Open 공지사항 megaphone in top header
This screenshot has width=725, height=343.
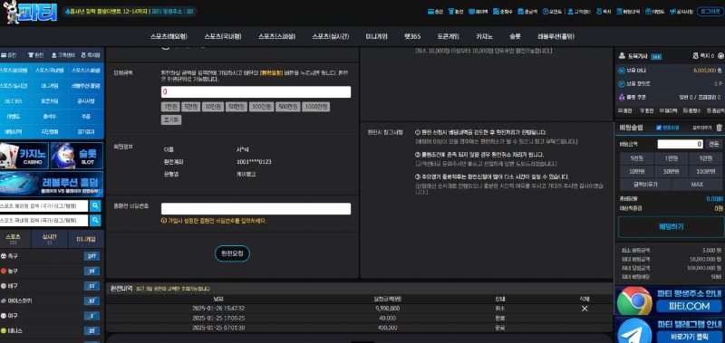point(681,12)
